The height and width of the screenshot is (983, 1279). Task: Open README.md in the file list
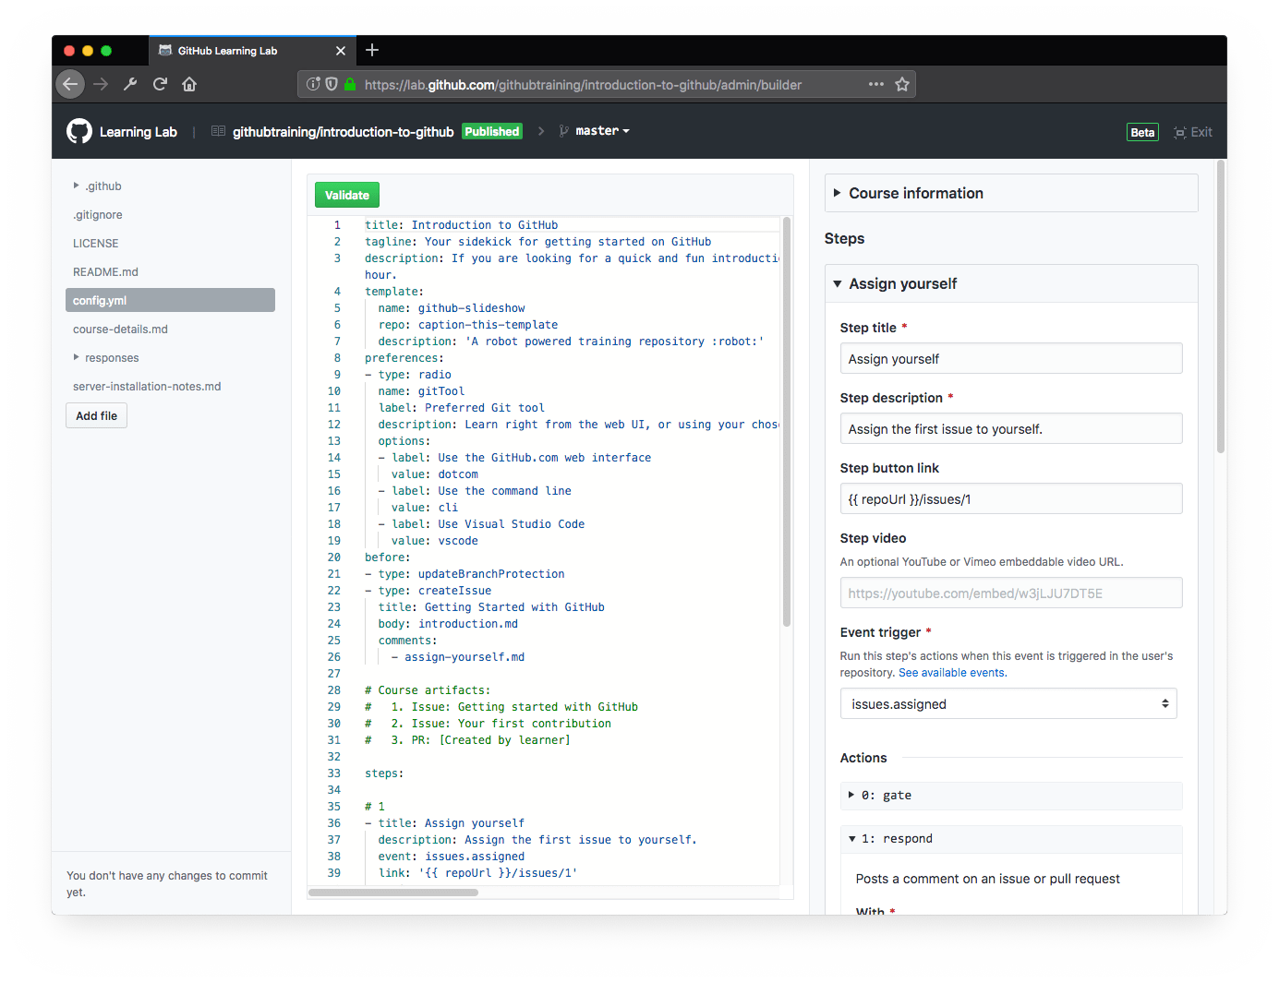pos(105,271)
